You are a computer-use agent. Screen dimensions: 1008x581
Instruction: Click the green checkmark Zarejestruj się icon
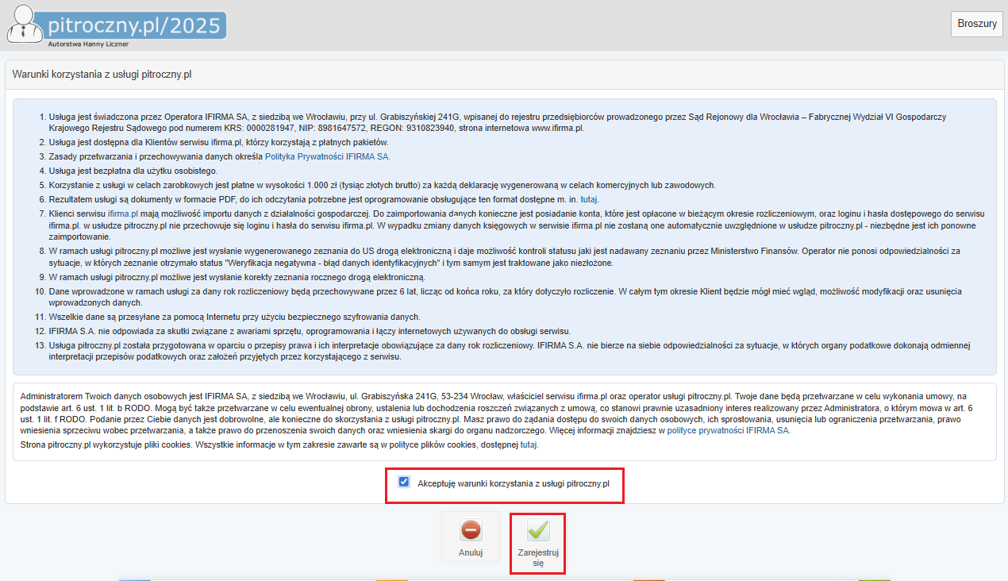(538, 530)
